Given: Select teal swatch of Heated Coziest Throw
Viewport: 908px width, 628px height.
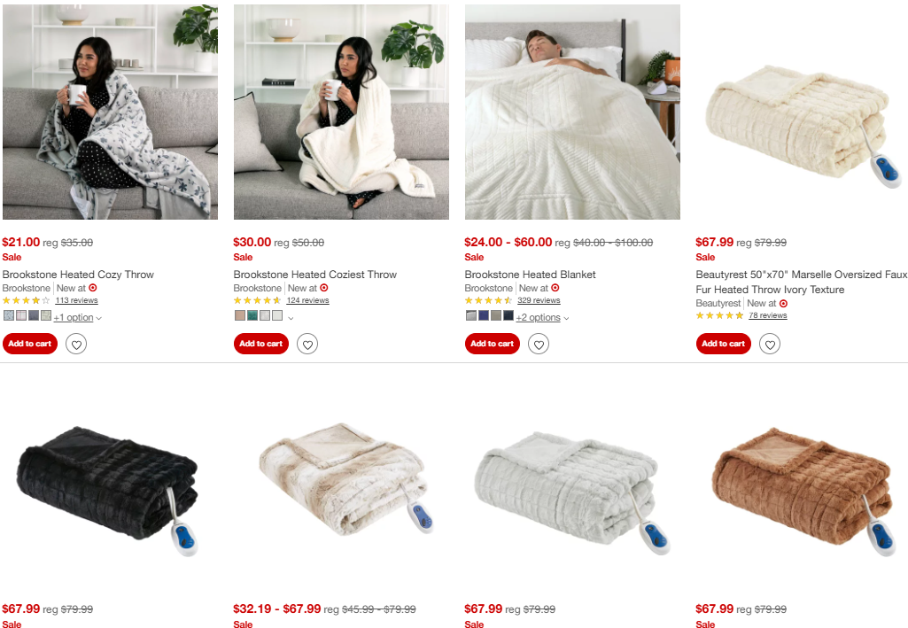Looking at the screenshot, I should 252,315.
